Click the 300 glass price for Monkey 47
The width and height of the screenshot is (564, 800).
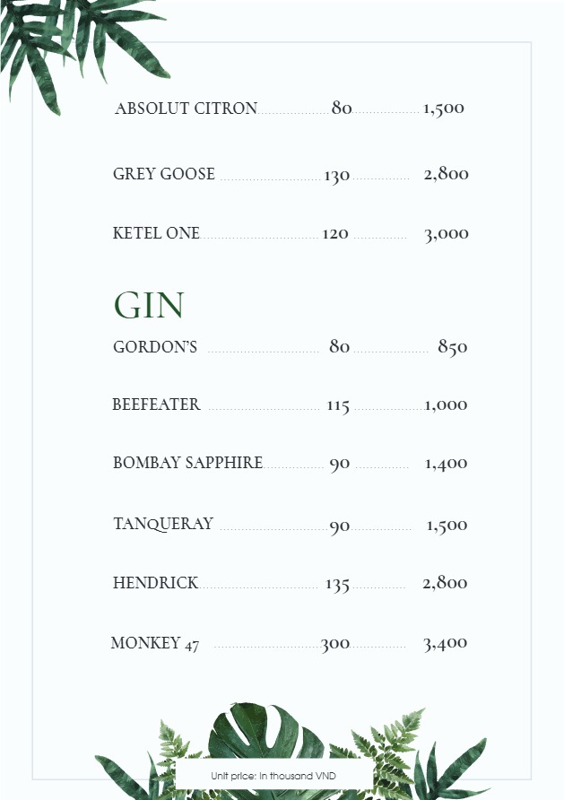tap(335, 644)
